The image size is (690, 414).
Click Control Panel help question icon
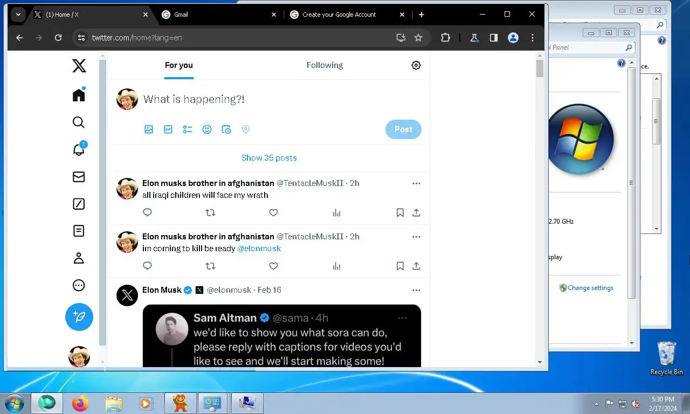tap(622, 64)
